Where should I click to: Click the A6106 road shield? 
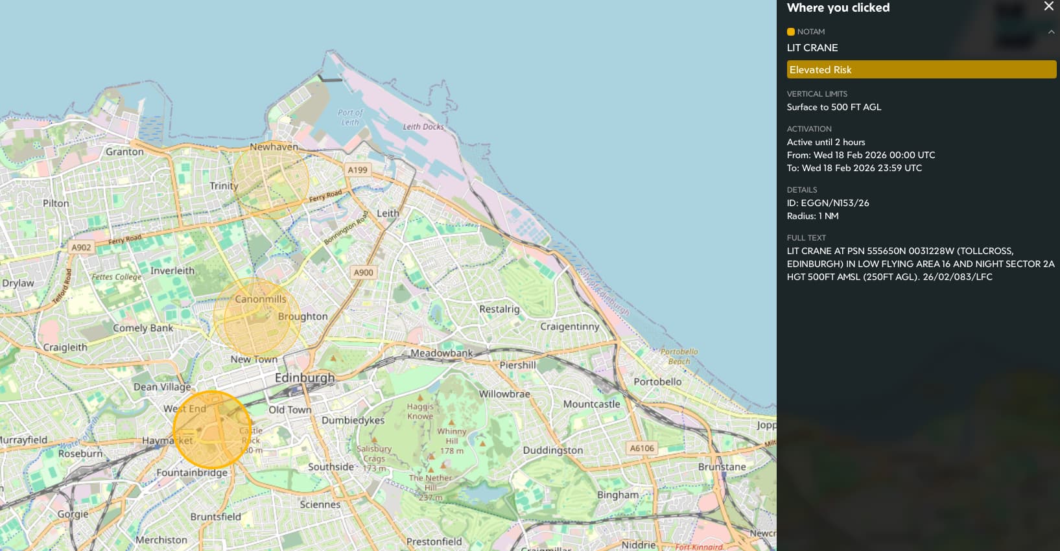641,448
